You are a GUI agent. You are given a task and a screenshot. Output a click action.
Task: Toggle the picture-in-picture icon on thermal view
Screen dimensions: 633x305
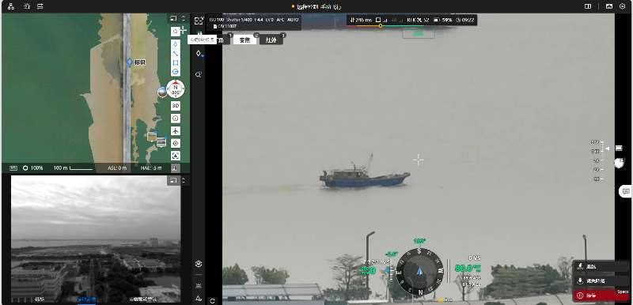pos(173,180)
